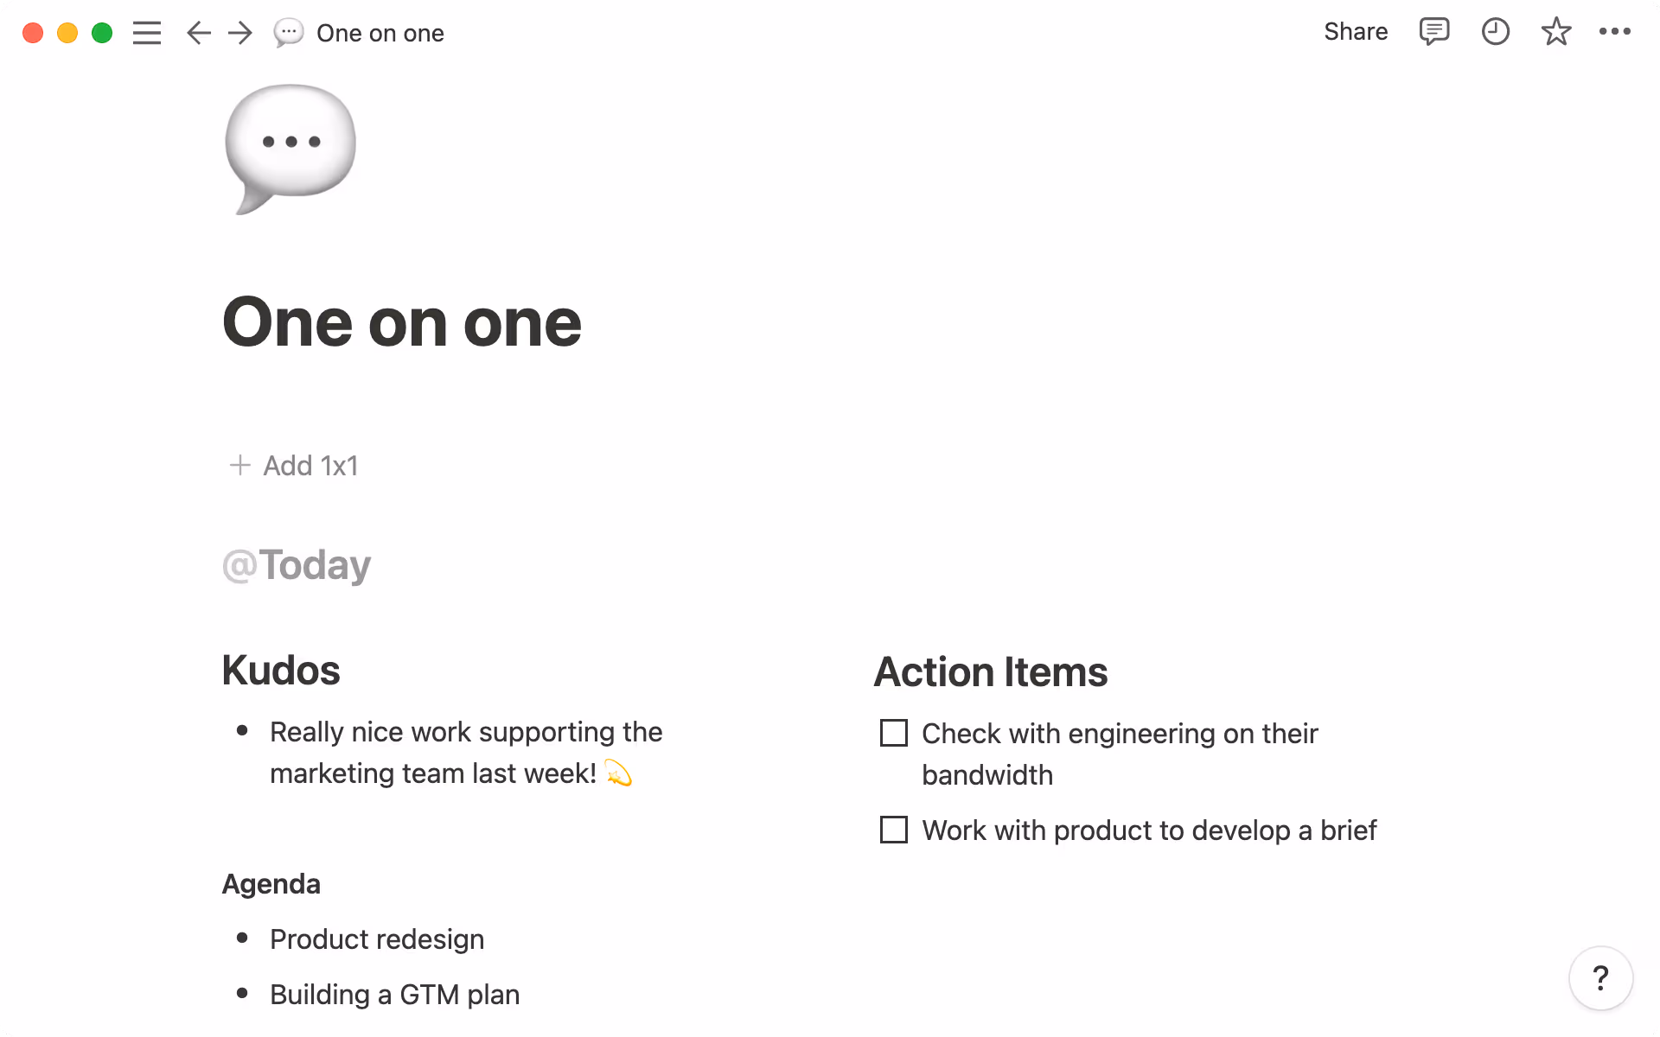Open the page comments icon

pos(1433,32)
